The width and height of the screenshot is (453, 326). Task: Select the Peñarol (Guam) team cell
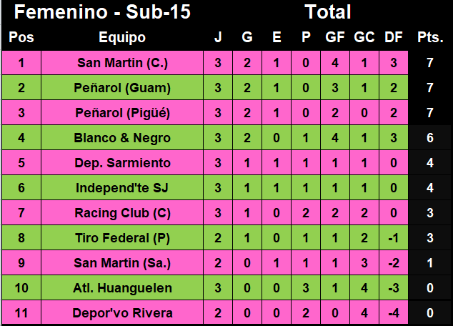point(122,87)
